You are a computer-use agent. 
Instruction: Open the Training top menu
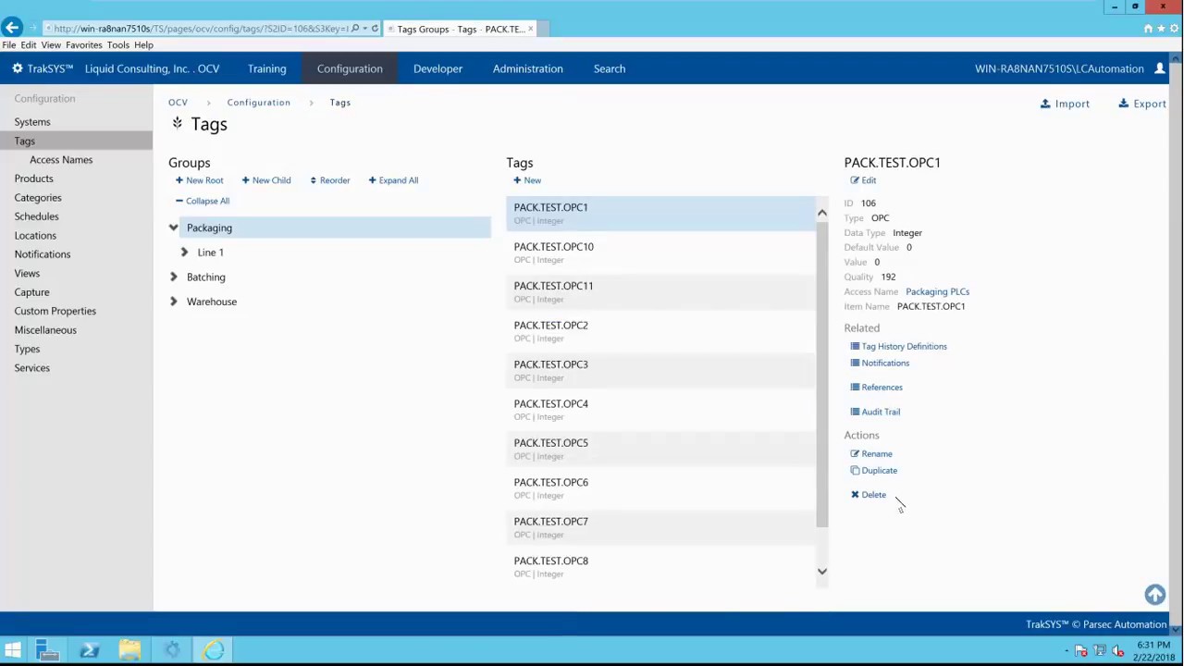[x=266, y=68]
